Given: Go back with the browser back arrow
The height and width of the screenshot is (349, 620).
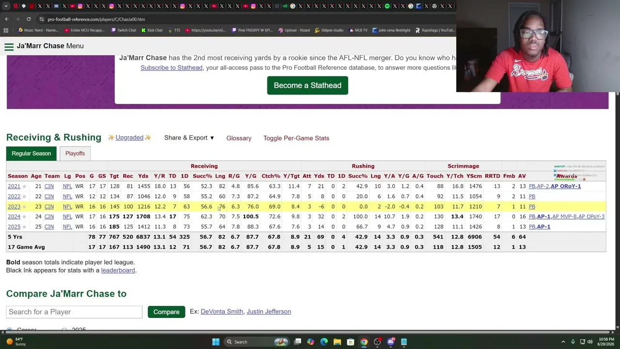Looking at the screenshot, I should click(x=7, y=19).
